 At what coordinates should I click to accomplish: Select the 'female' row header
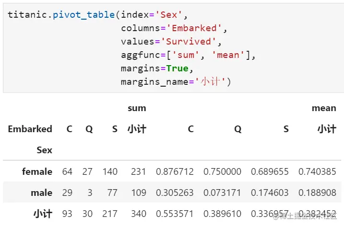pyautogui.click(x=37, y=171)
